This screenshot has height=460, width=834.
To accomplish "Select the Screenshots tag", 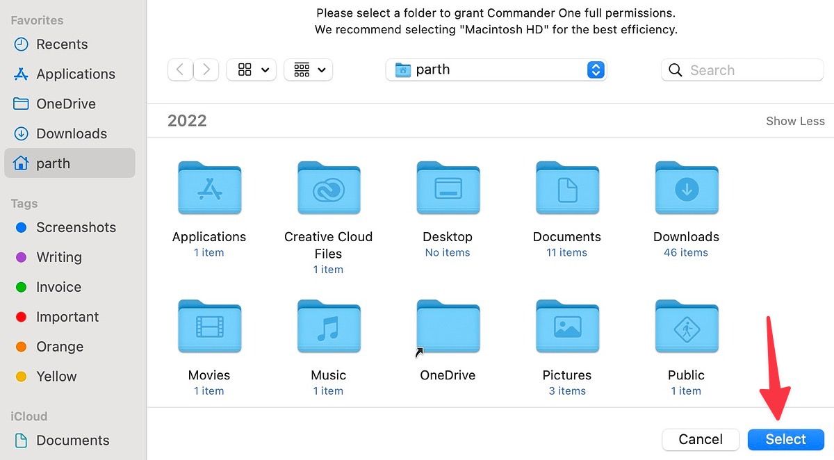I will (76, 227).
